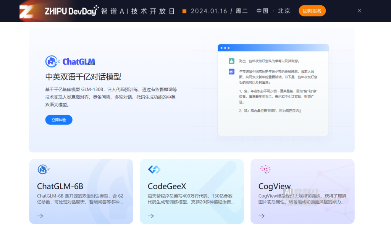Open CogView card via arrow
Image resolution: width=391 pixels, height=245 pixels.
pos(262,216)
